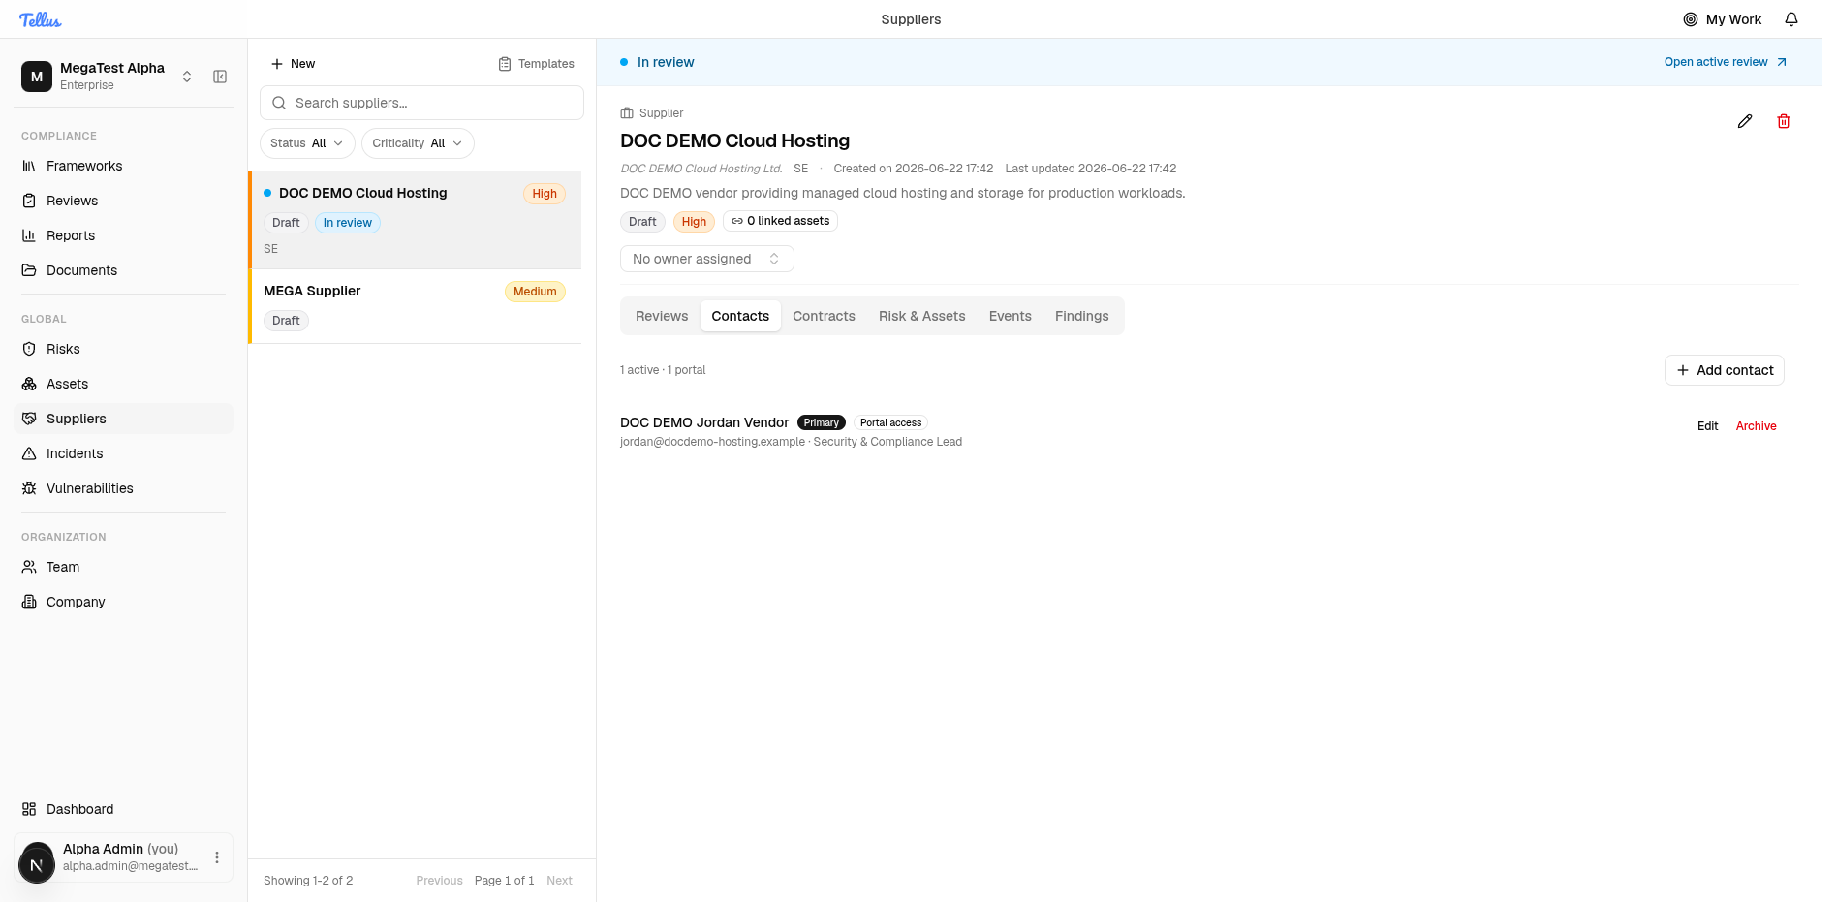Open user menu three-dot icon
This screenshot has width=1837, height=902.
tap(217, 857)
